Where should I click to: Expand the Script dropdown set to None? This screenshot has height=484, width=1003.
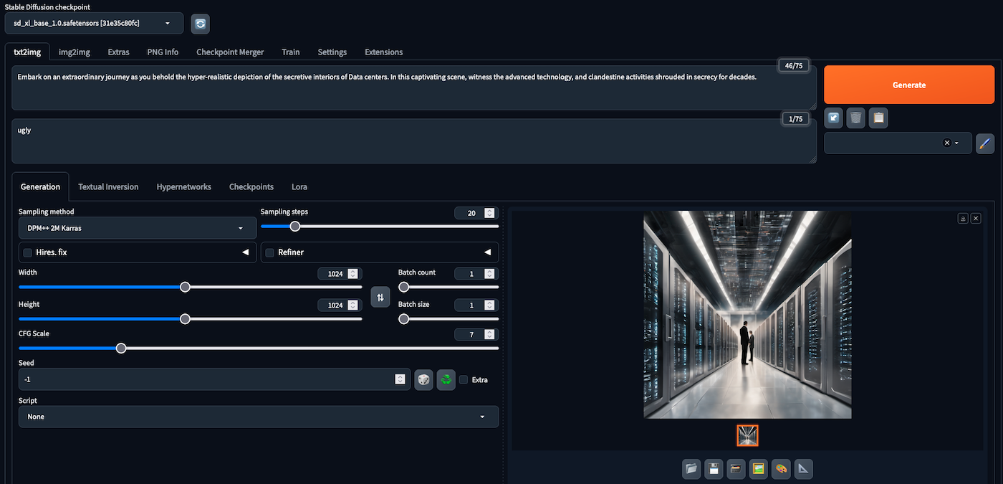click(258, 417)
